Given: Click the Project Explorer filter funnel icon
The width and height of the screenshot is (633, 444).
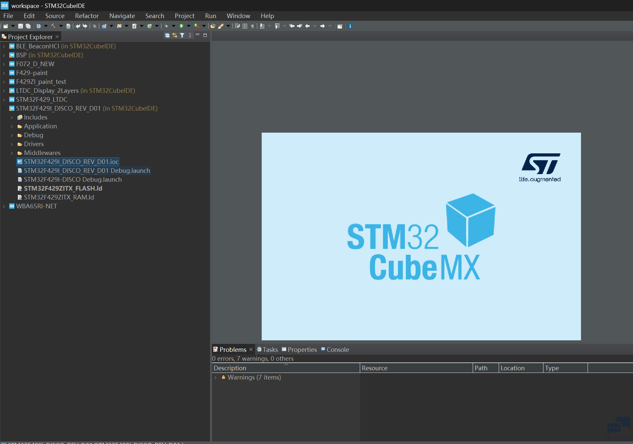Looking at the screenshot, I should click(182, 35).
